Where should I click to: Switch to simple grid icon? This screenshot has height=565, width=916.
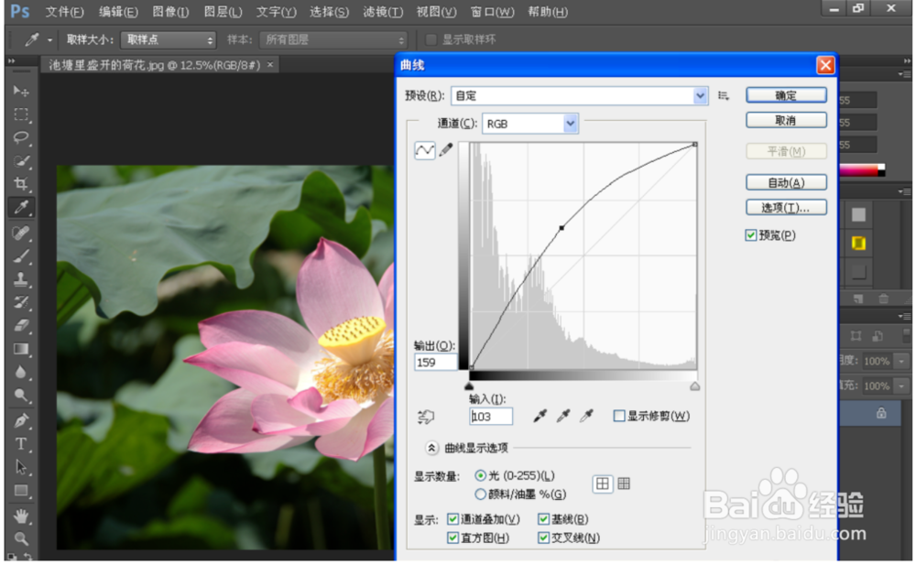pos(603,484)
